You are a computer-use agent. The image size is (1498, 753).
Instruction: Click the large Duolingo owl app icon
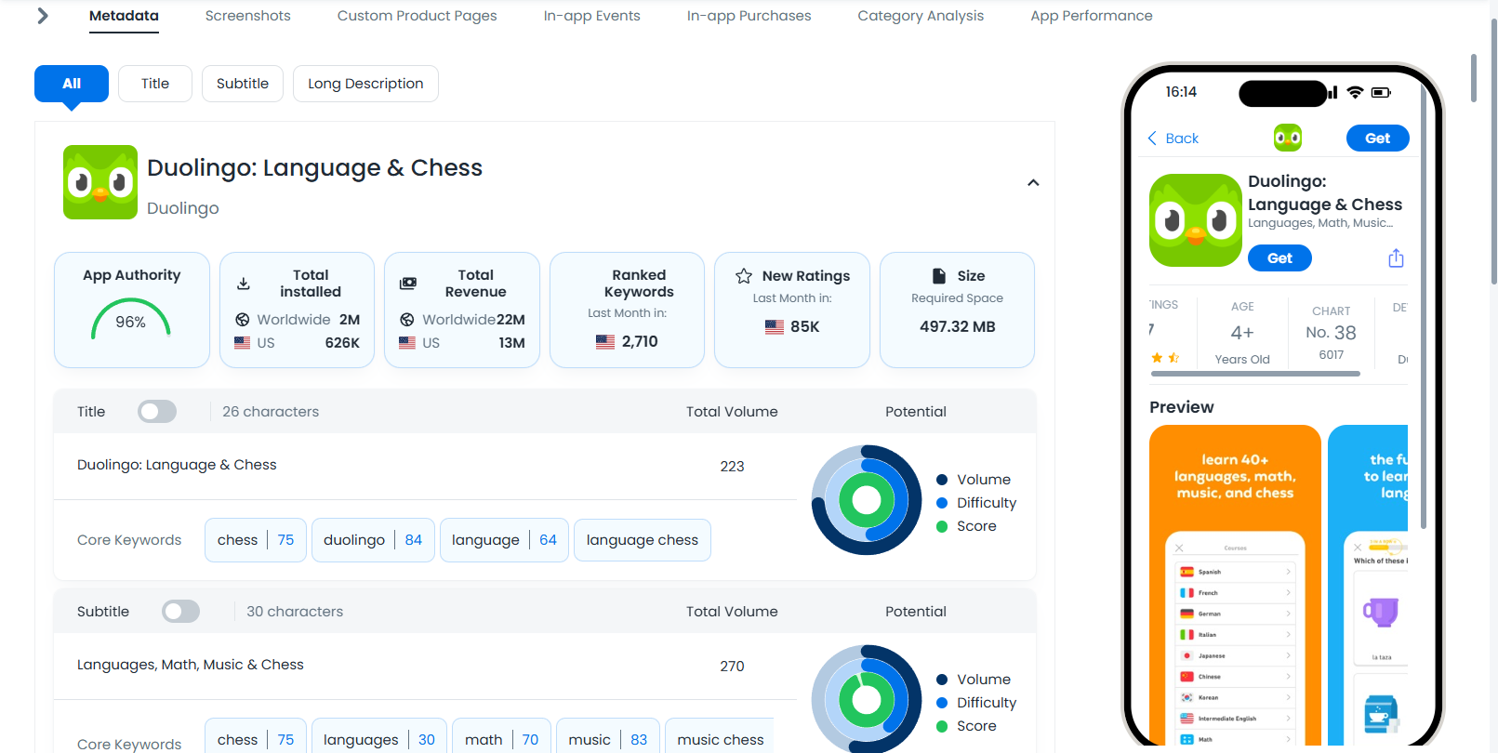pyautogui.click(x=100, y=182)
